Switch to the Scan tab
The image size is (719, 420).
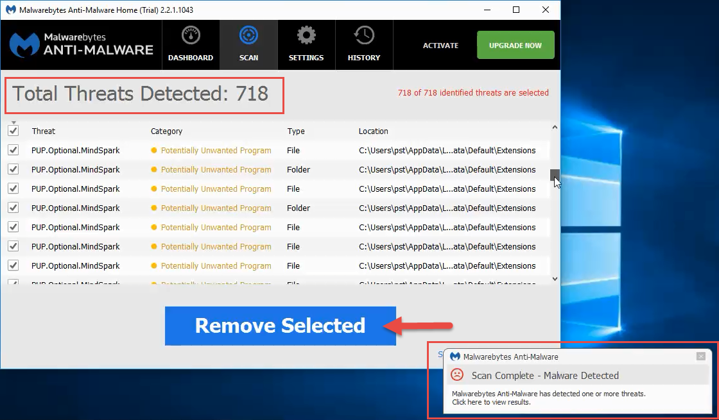pyautogui.click(x=248, y=45)
